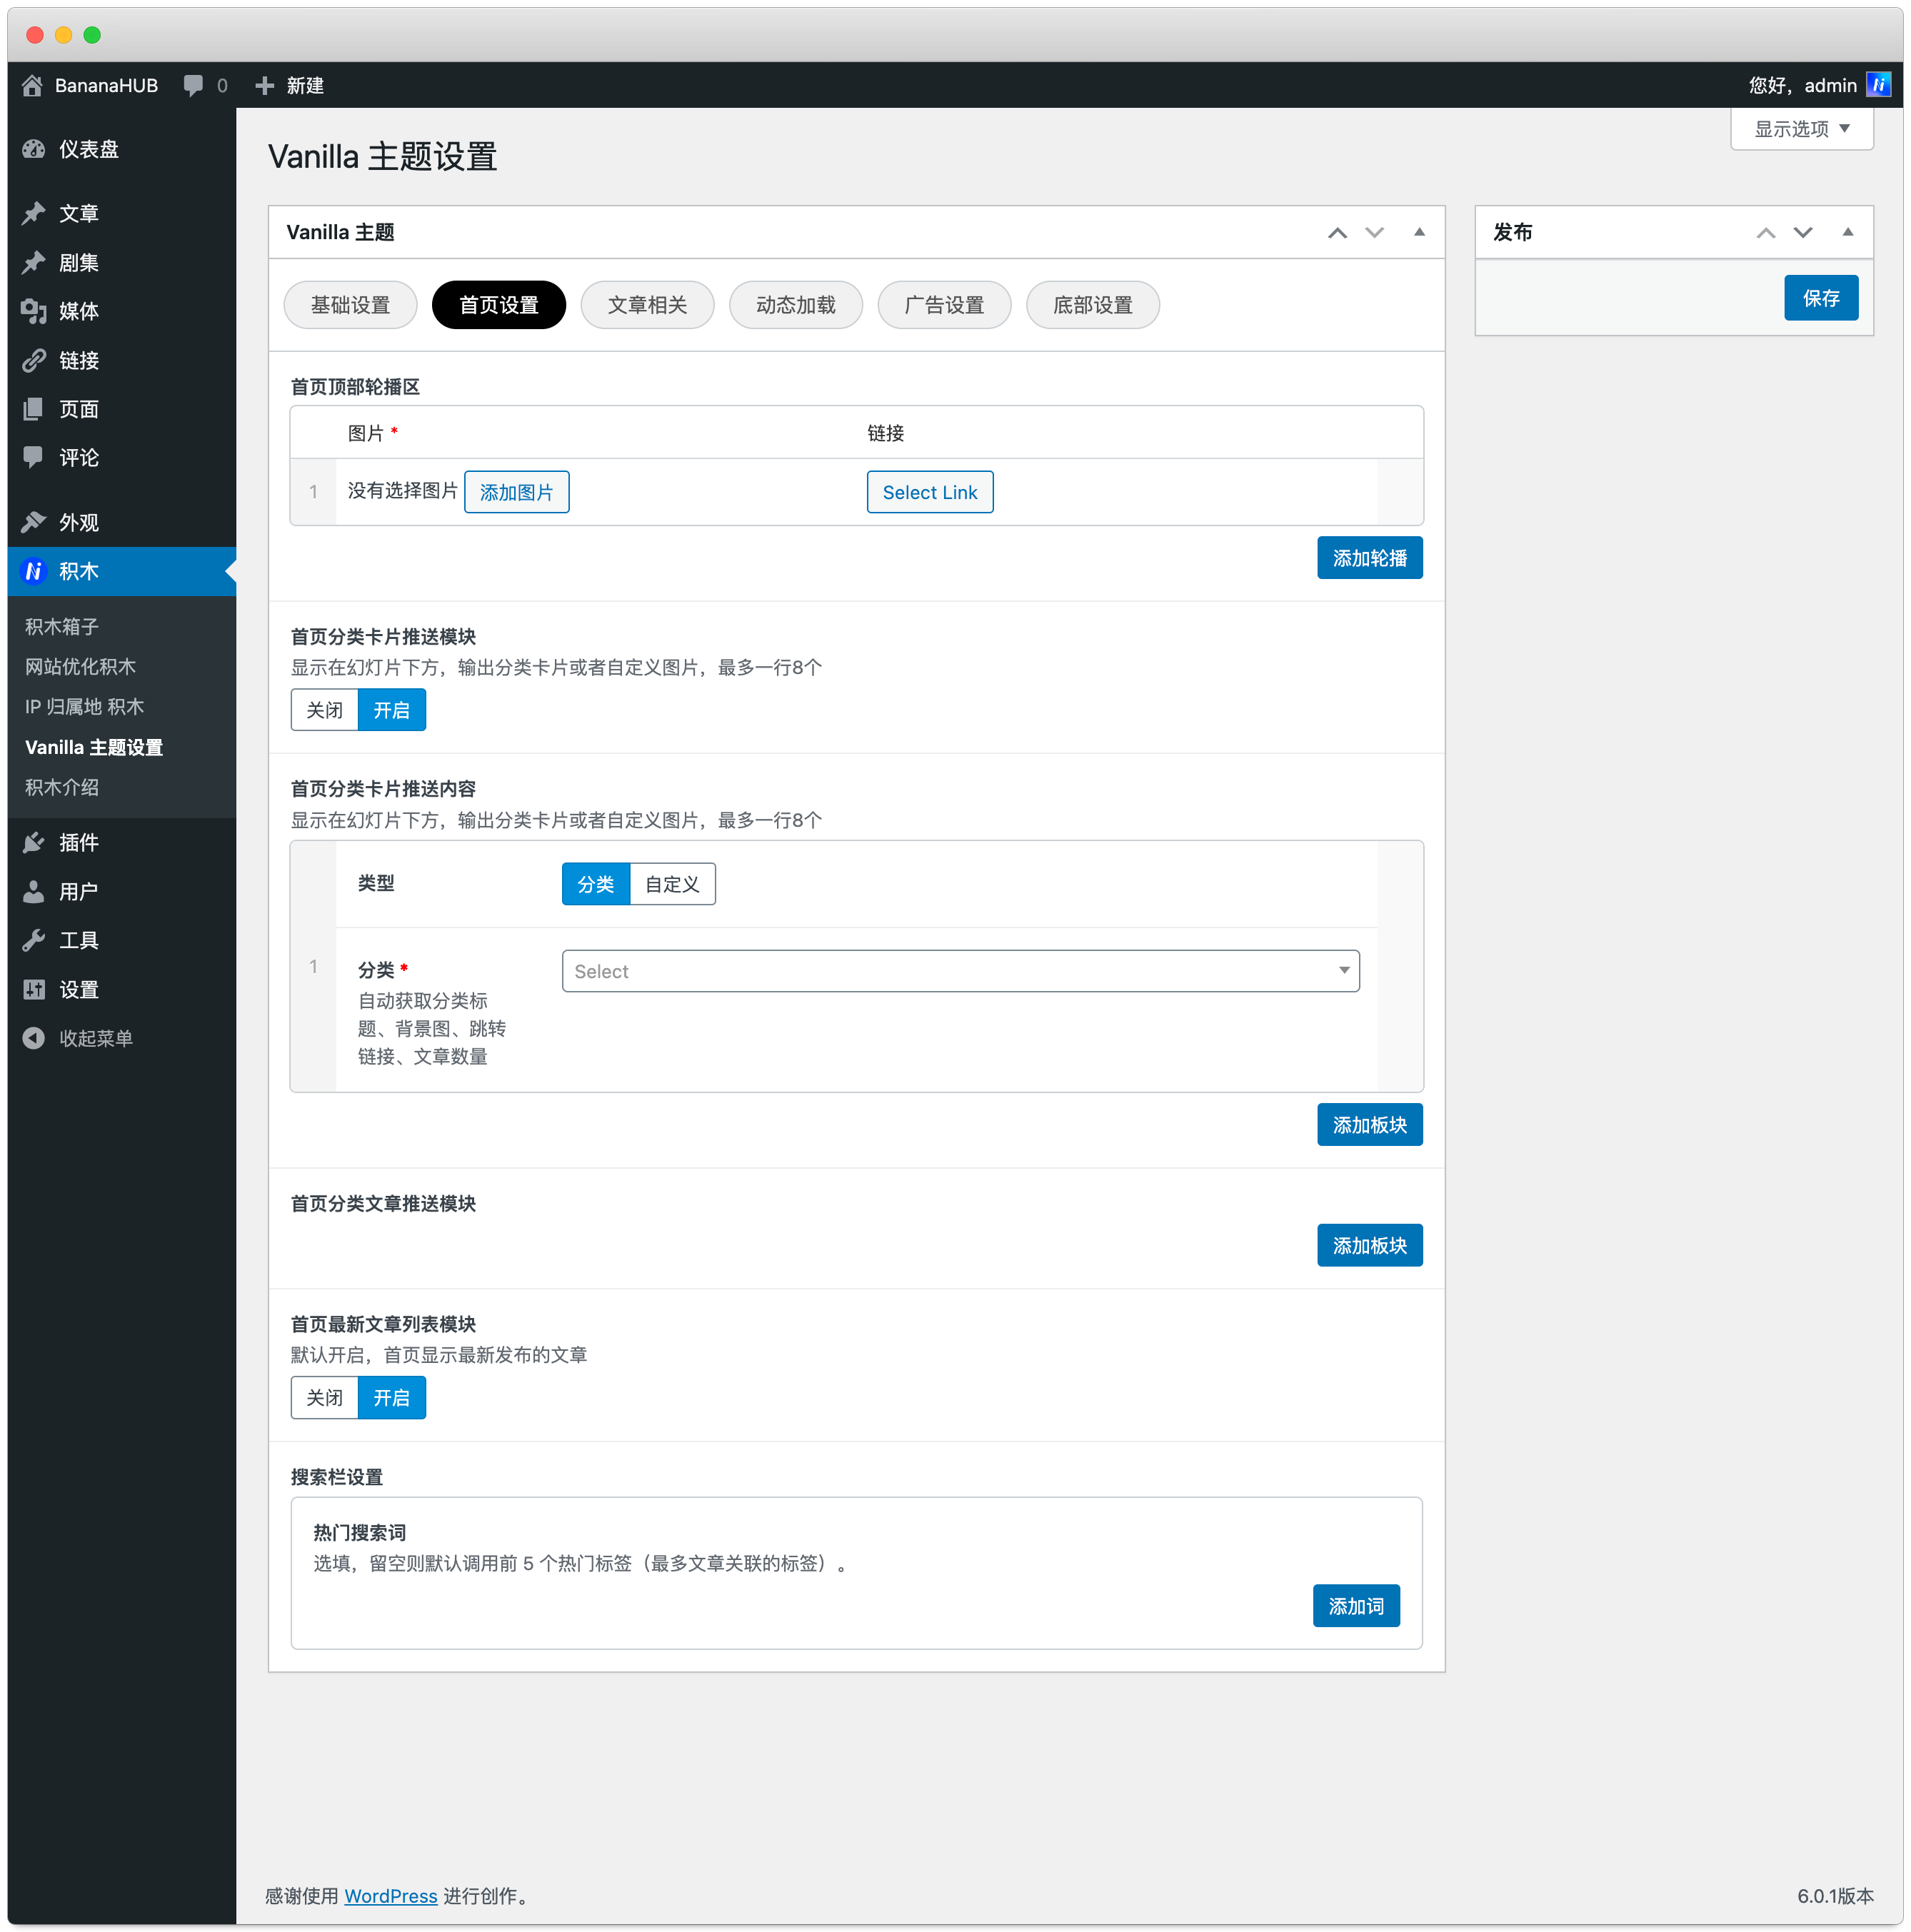
Task: Click the row 1 handle in the carousel table
Action: point(313,492)
